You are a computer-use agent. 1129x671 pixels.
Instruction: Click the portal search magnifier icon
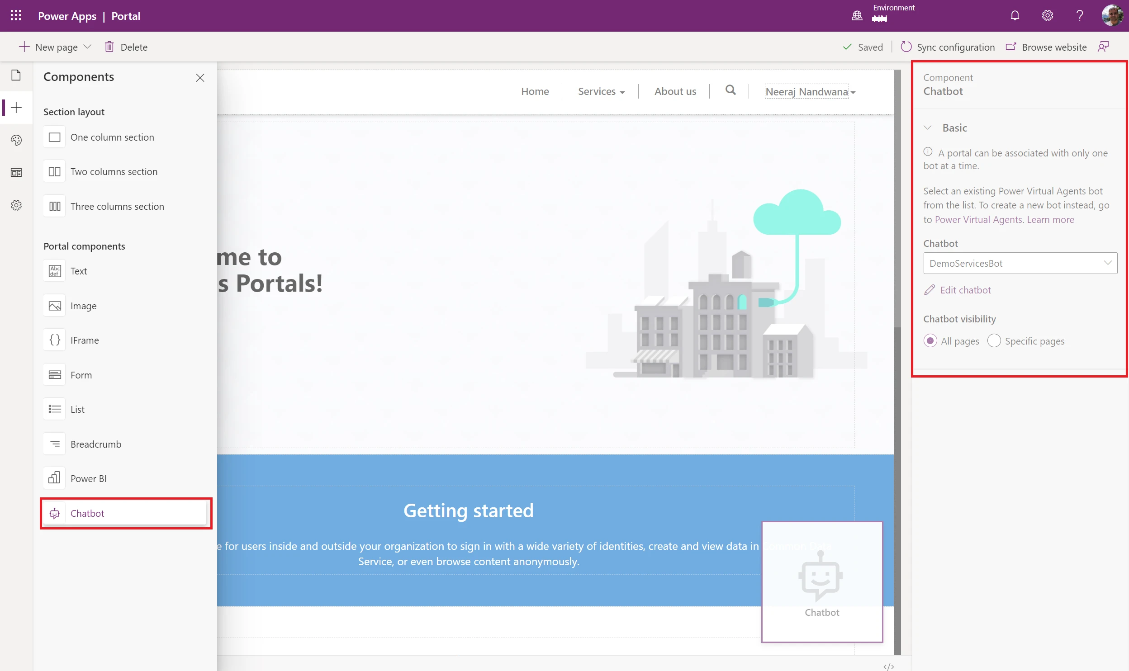pyautogui.click(x=730, y=90)
